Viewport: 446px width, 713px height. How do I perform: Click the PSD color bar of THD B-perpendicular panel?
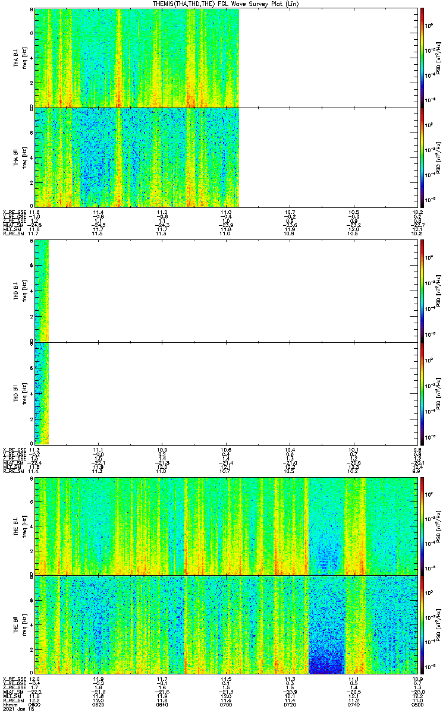[x=422, y=291]
